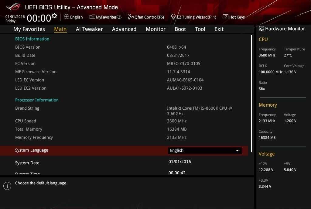Image resolution: width=311 pixels, height=209 pixels.
Task: Open My Favorites tab
Action: [x=29, y=29]
